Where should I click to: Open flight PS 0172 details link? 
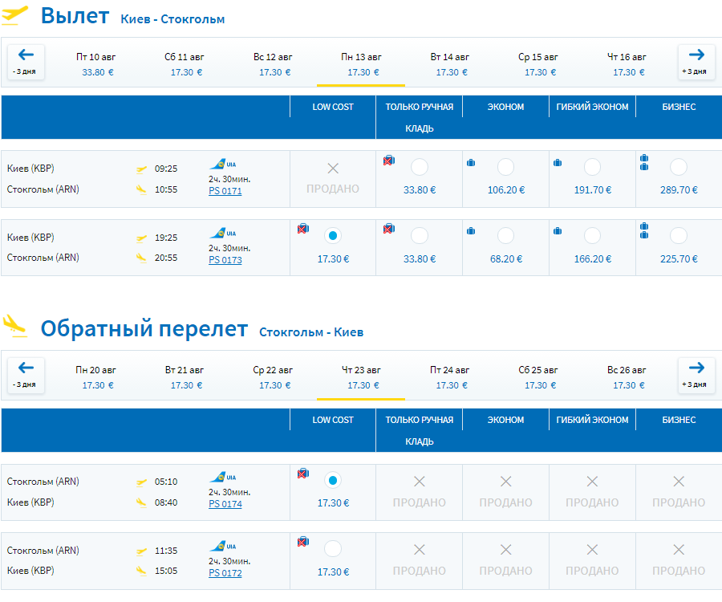click(x=225, y=573)
